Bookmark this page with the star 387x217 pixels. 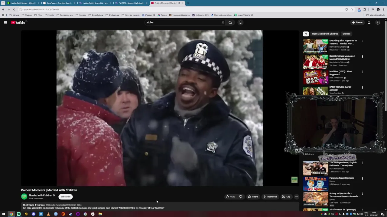point(351,9)
